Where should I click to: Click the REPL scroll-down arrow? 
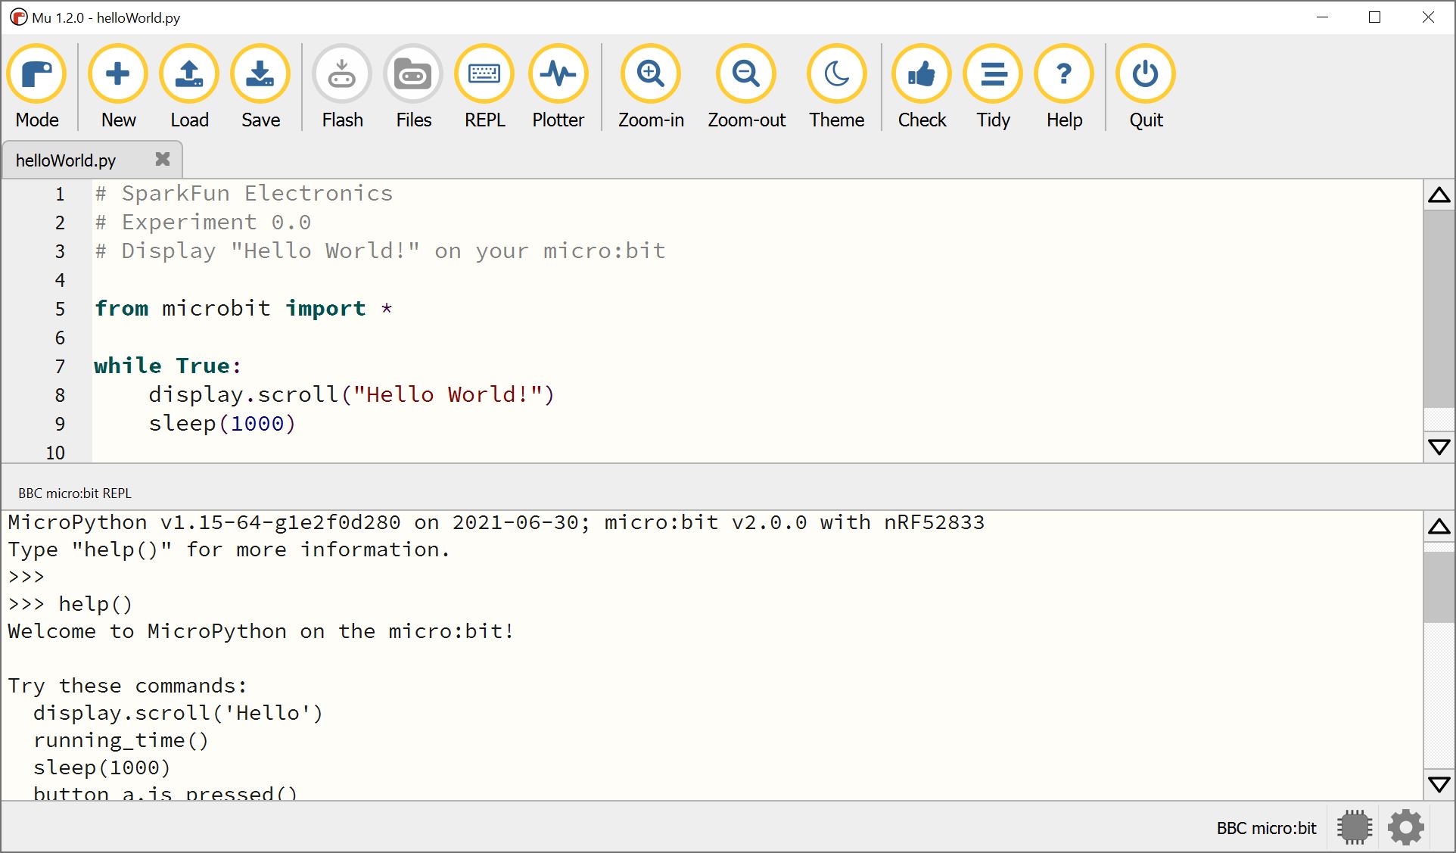[1439, 784]
